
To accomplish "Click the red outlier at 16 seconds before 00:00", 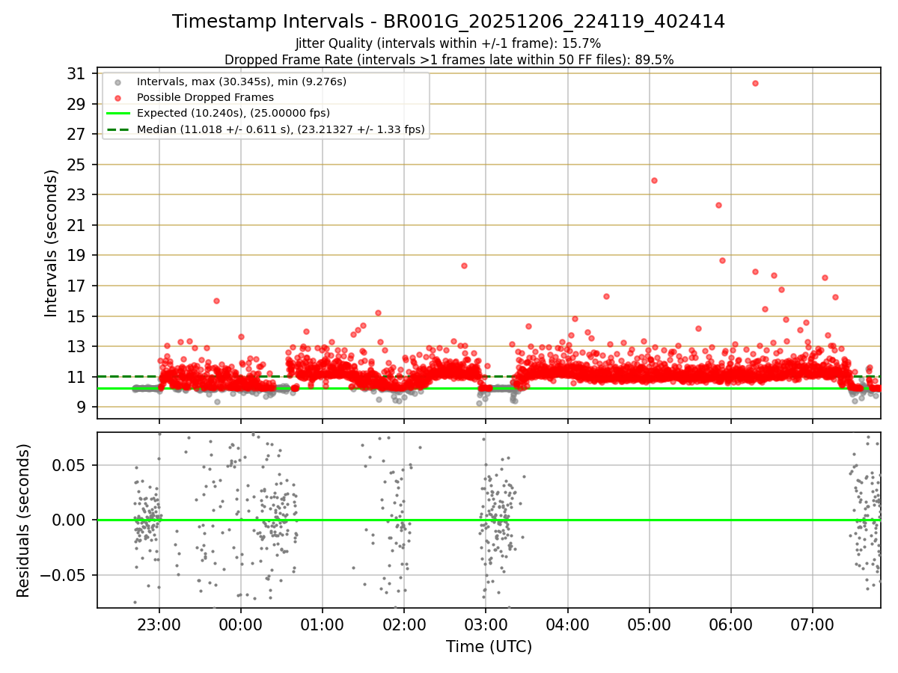I will click(x=216, y=301).
